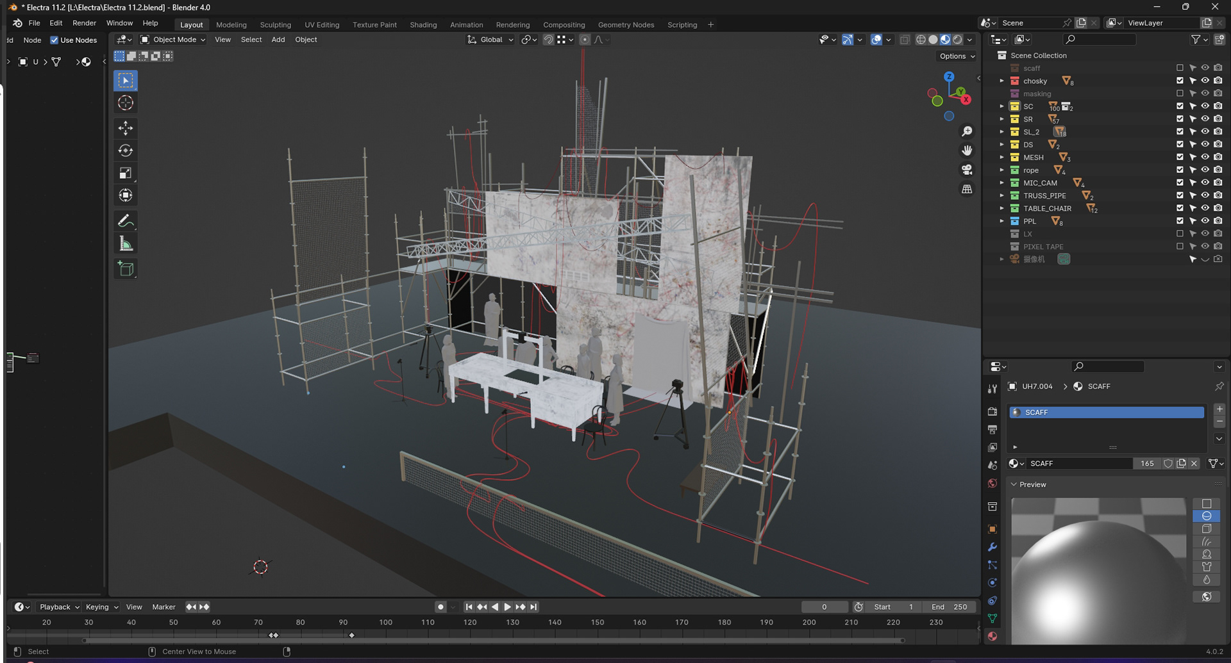The image size is (1231, 663).
Task: Enable the LX collection checkbox
Action: click(x=1180, y=234)
